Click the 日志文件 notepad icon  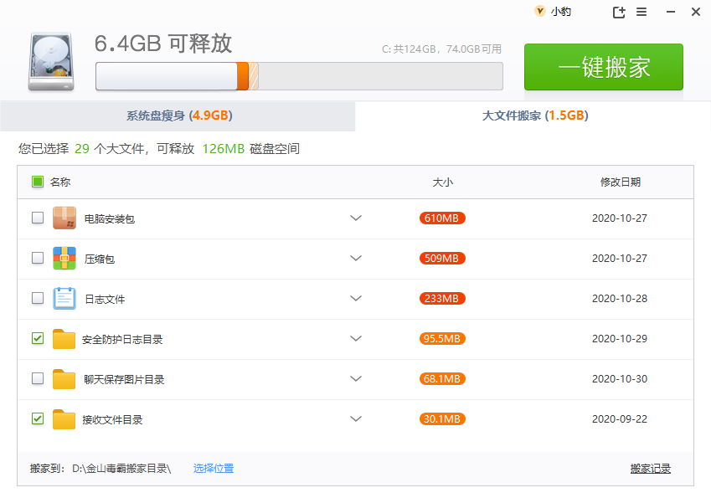(x=64, y=299)
